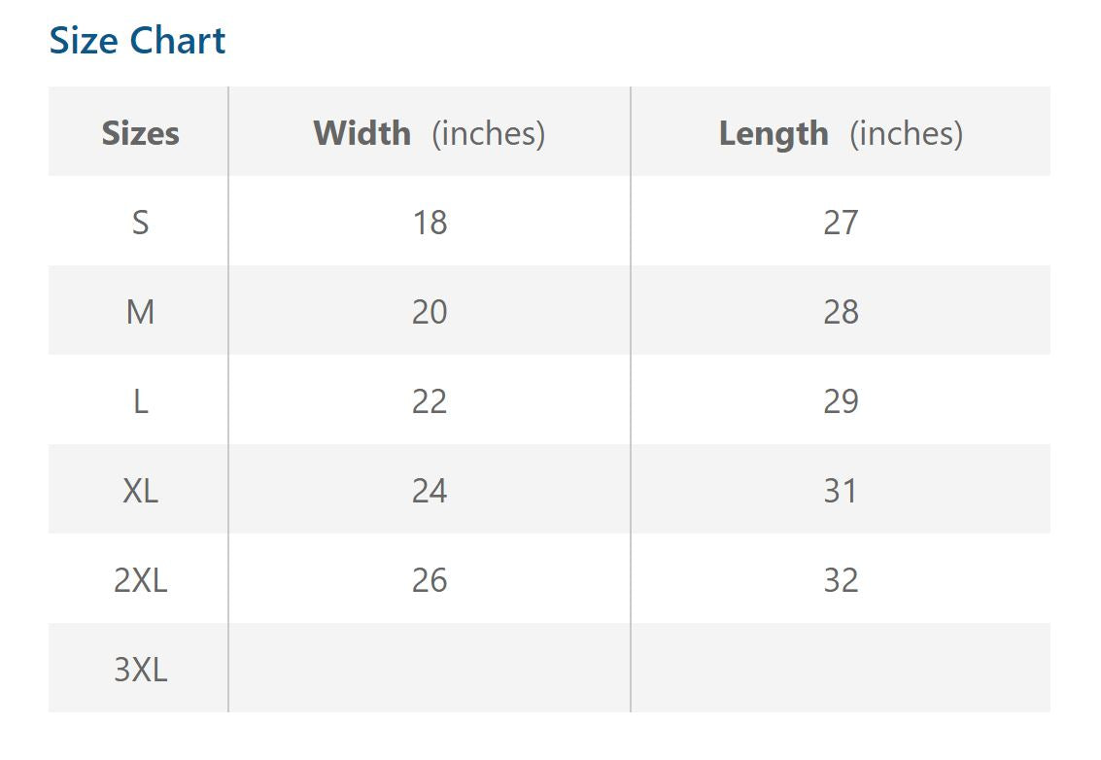Click the Length (inches) column header
The width and height of the screenshot is (1101, 760).
(x=840, y=133)
